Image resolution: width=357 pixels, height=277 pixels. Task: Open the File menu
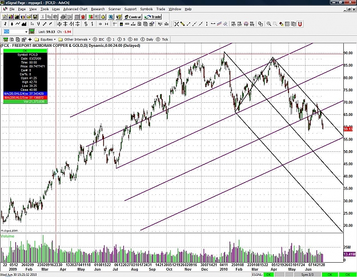click(12, 9)
